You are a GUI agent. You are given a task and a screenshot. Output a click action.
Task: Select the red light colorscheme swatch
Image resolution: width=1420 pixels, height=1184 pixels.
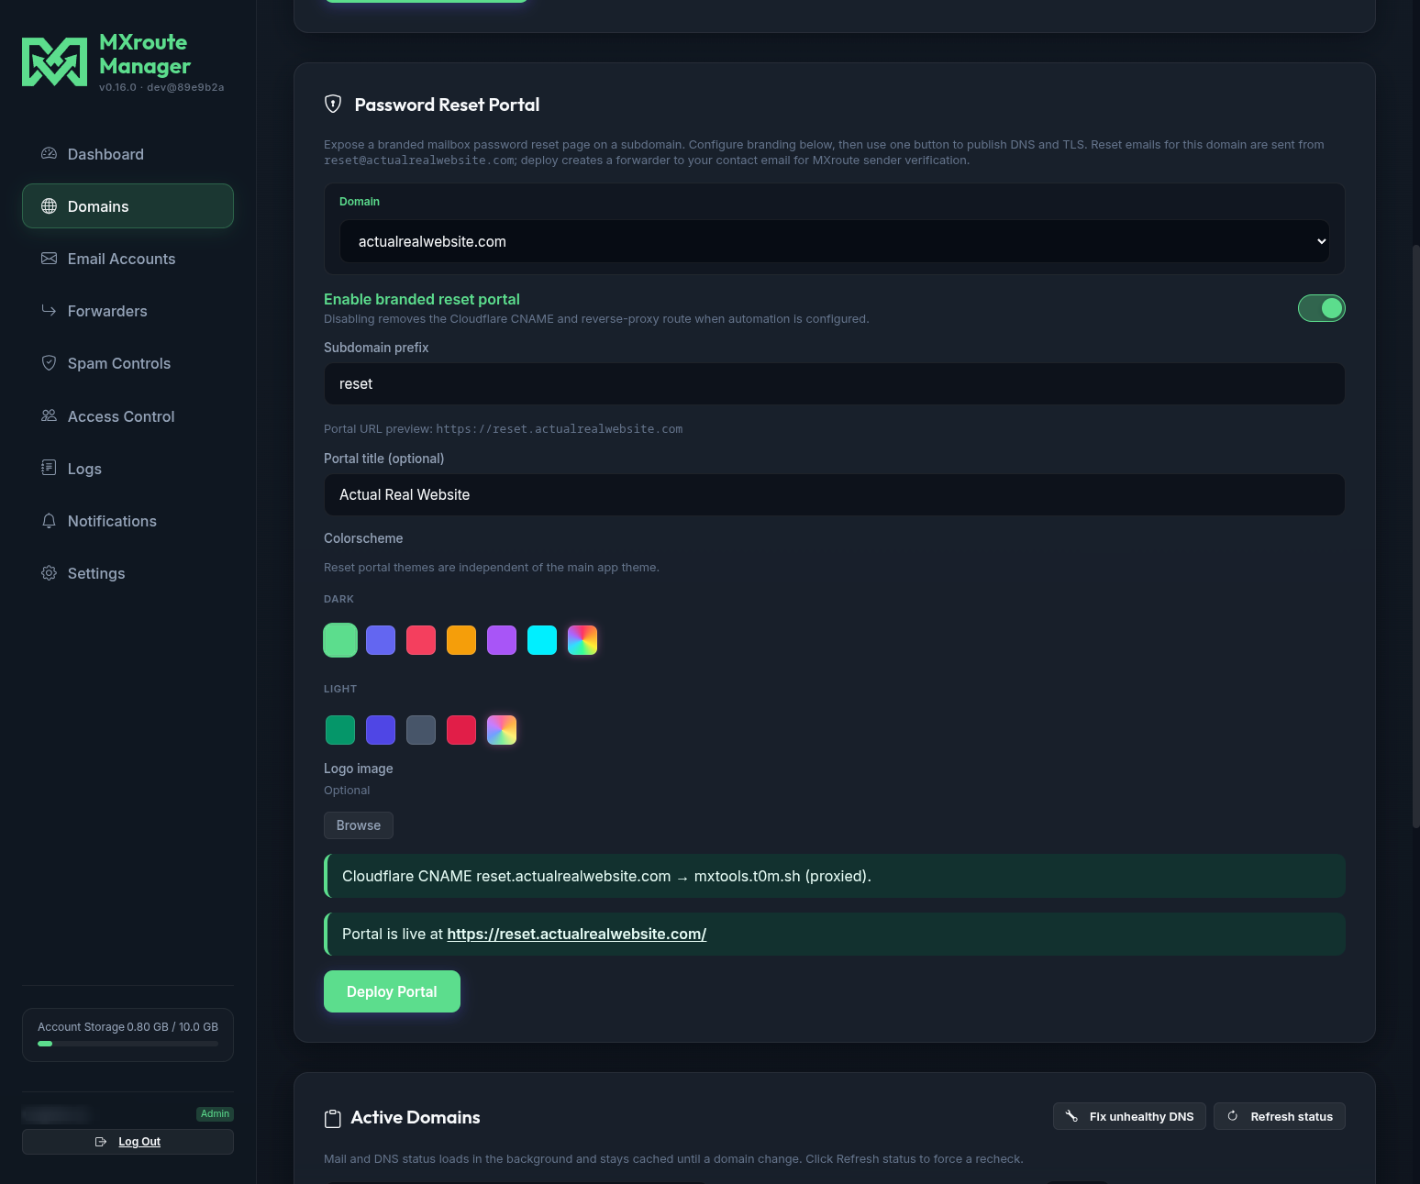point(461,730)
